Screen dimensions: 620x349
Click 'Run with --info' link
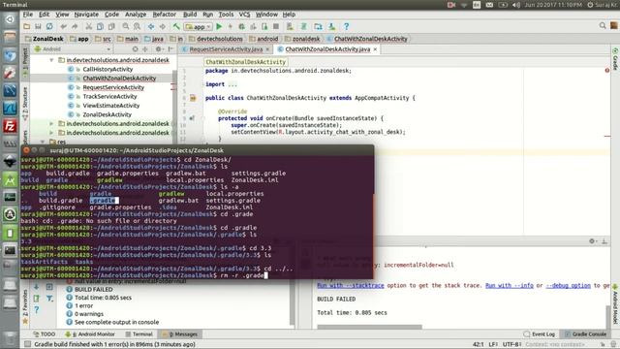pyautogui.click(x=510, y=285)
